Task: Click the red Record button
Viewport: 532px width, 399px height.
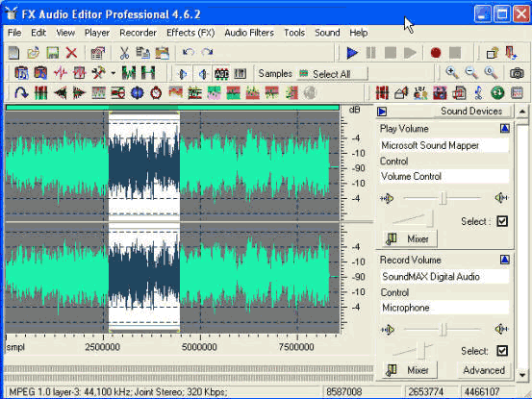Action: [436, 53]
